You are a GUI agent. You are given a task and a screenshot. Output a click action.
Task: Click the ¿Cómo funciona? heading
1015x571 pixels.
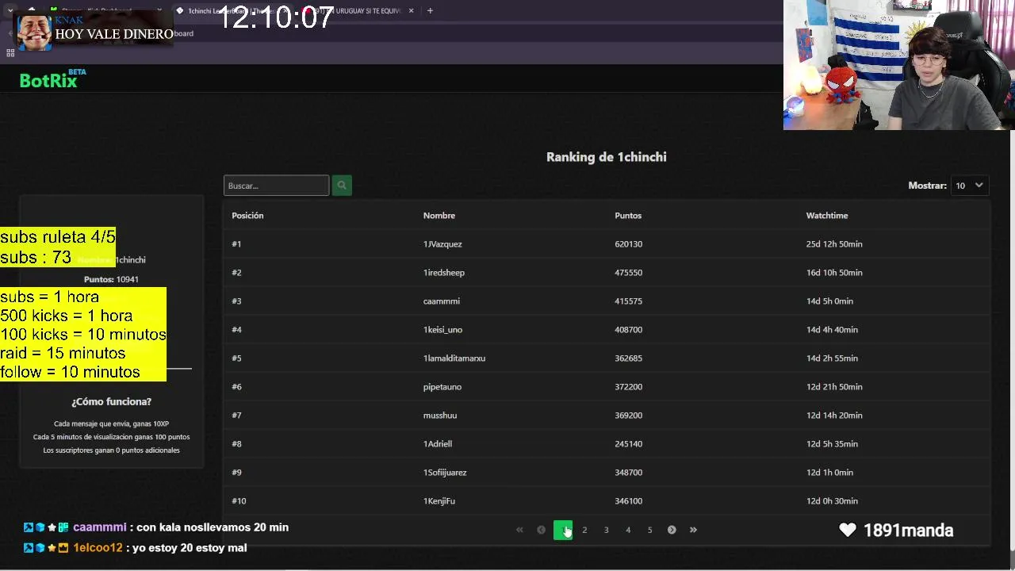(111, 401)
